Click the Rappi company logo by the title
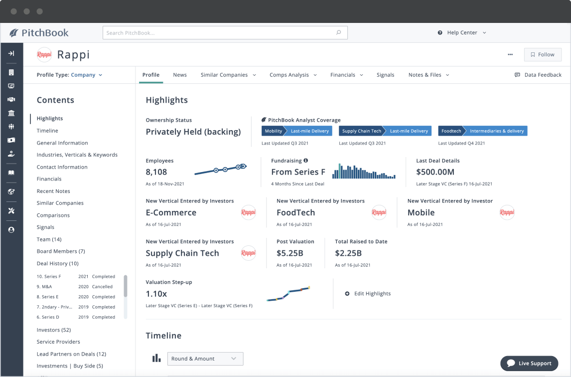This screenshot has width=571, height=377. (x=44, y=55)
